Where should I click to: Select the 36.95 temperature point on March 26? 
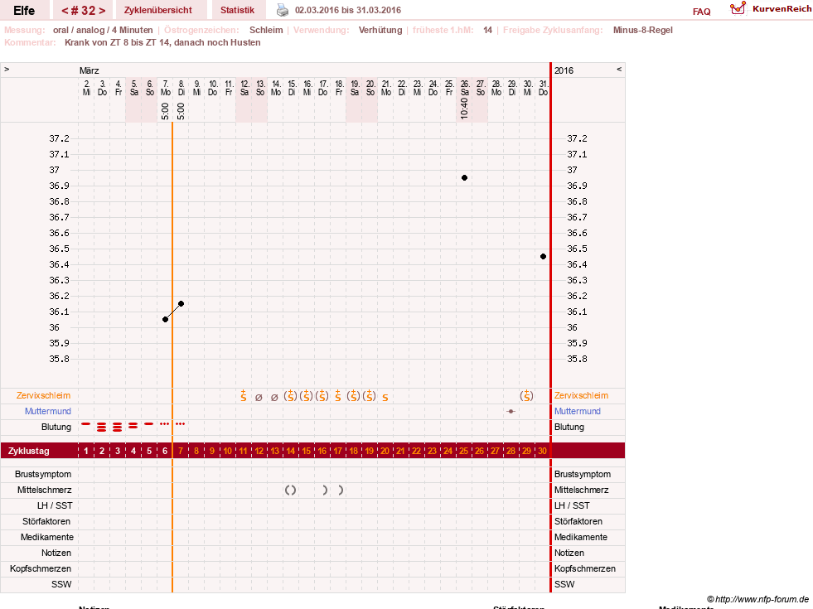(465, 178)
